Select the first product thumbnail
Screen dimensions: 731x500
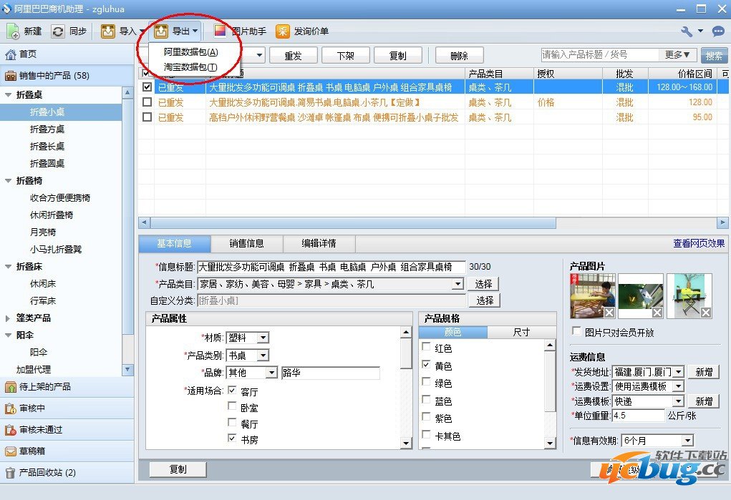pos(592,296)
